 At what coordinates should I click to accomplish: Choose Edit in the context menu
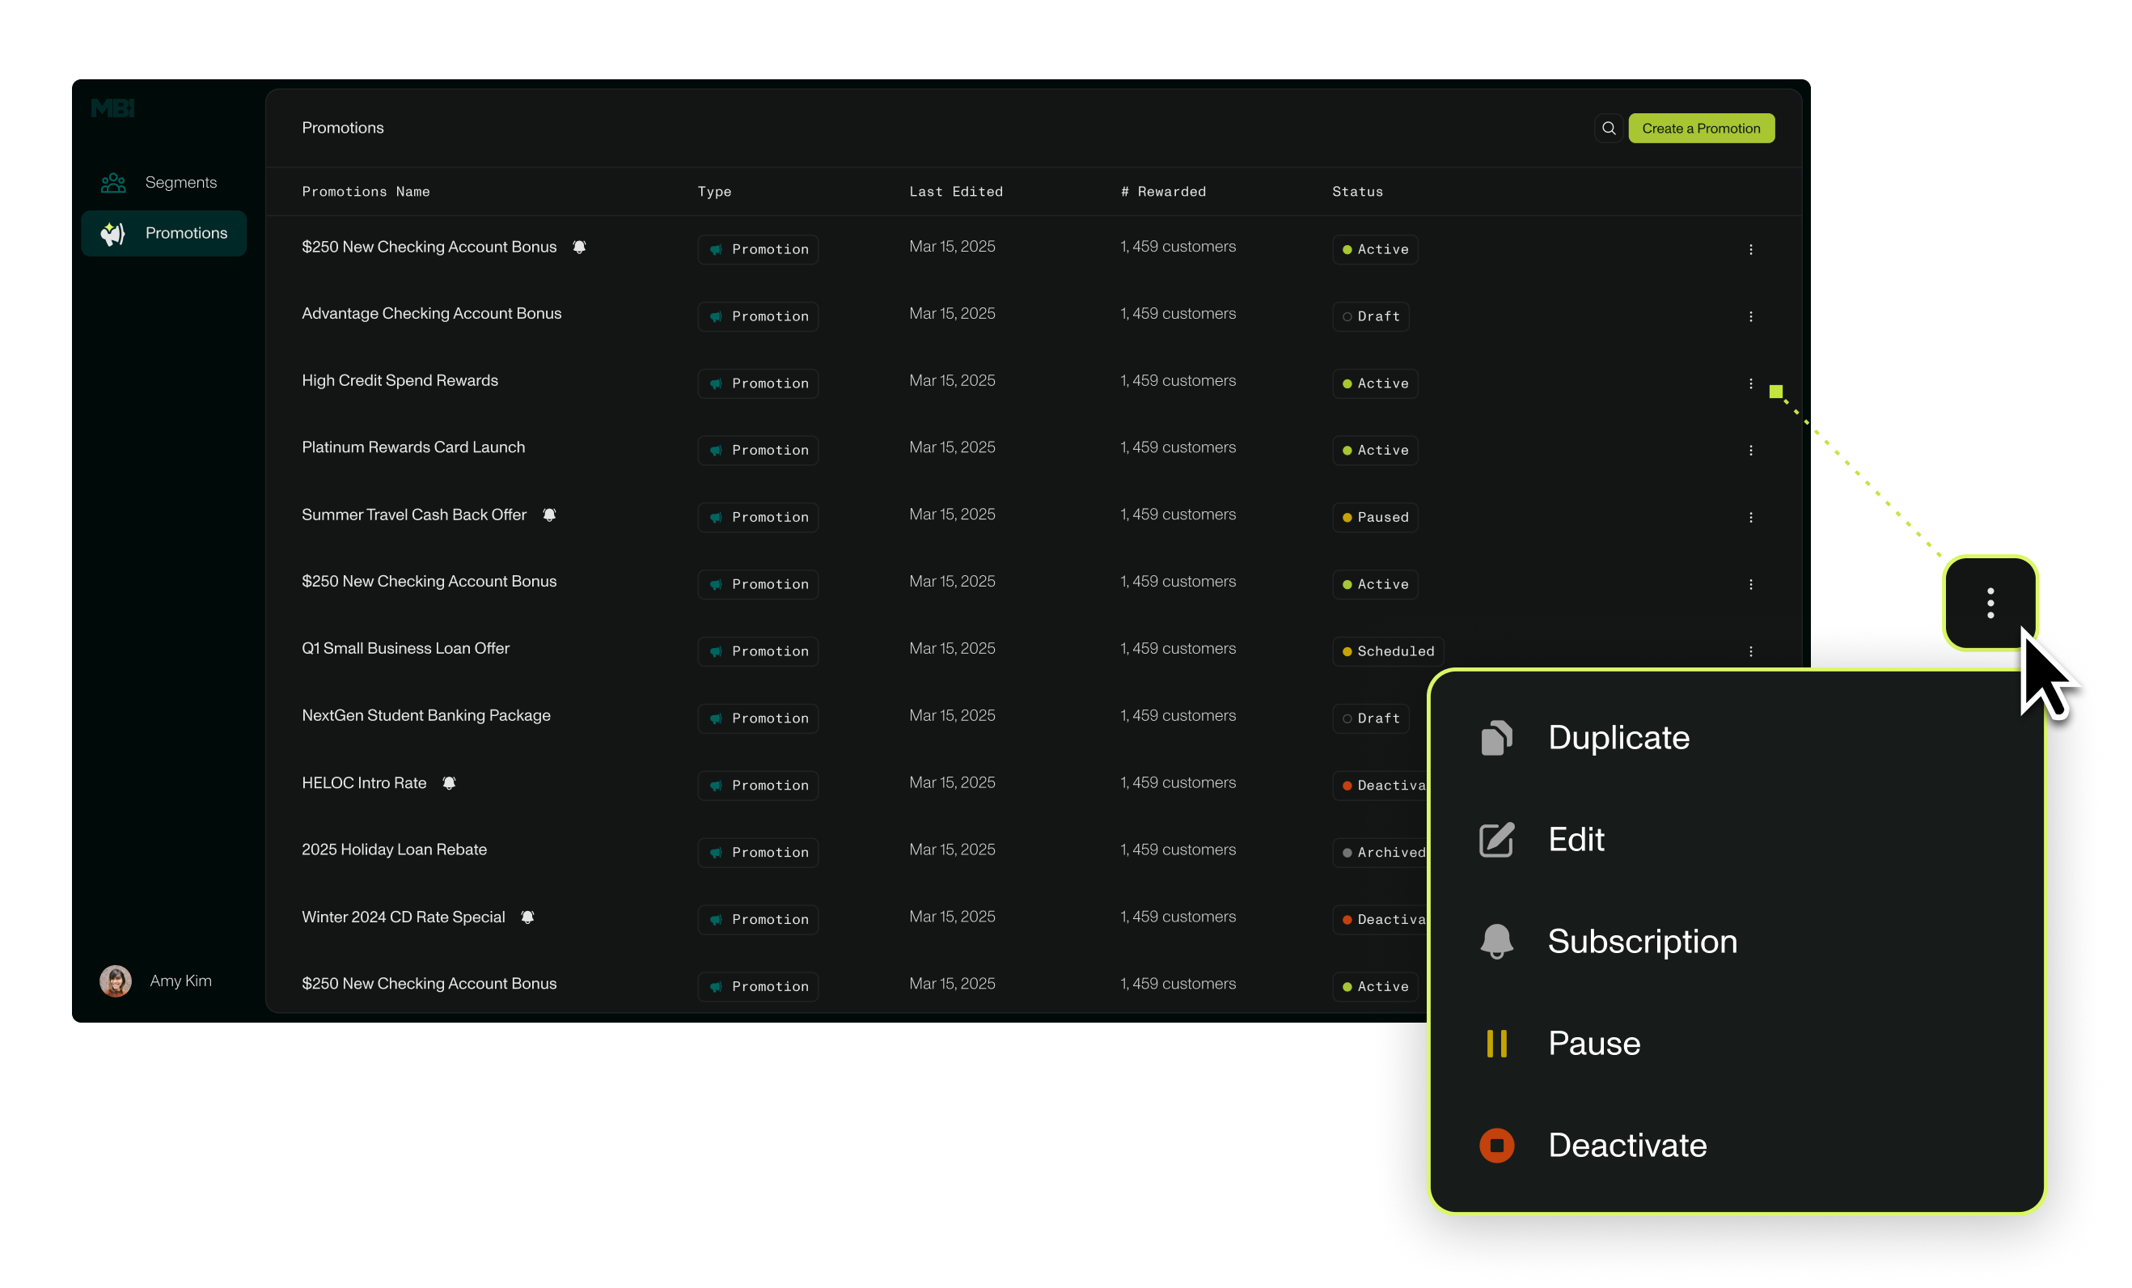tap(1576, 840)
